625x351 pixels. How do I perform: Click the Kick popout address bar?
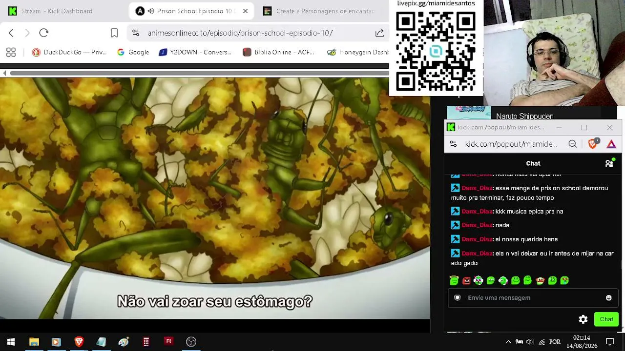coord(511,144)
